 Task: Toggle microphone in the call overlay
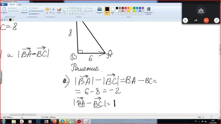185,20
